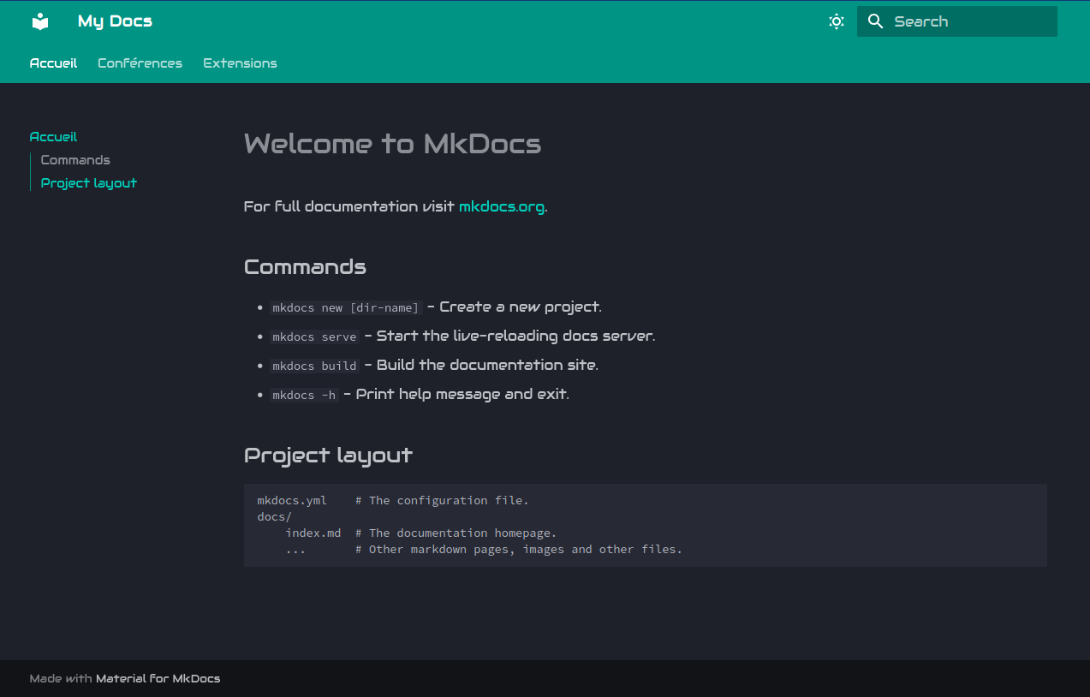The width and height of the screenshot is (1090, 697).
Task: Follow the mkdocs.org hyperlink
Action: (x=501, y=206)
